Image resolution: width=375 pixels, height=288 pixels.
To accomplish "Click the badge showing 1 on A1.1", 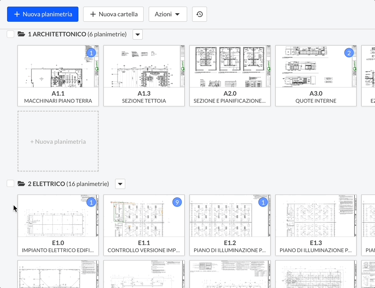I will 92,53.
